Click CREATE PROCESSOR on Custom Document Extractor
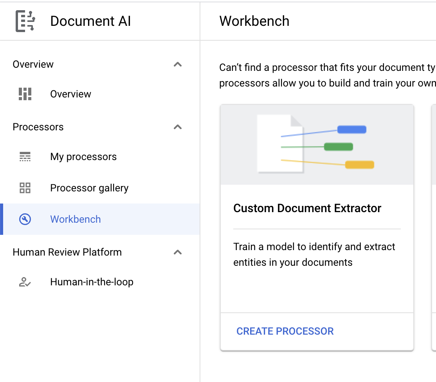The width and height of the screenshot is (436, 382). pyautogui.click(x=285, y=331)
